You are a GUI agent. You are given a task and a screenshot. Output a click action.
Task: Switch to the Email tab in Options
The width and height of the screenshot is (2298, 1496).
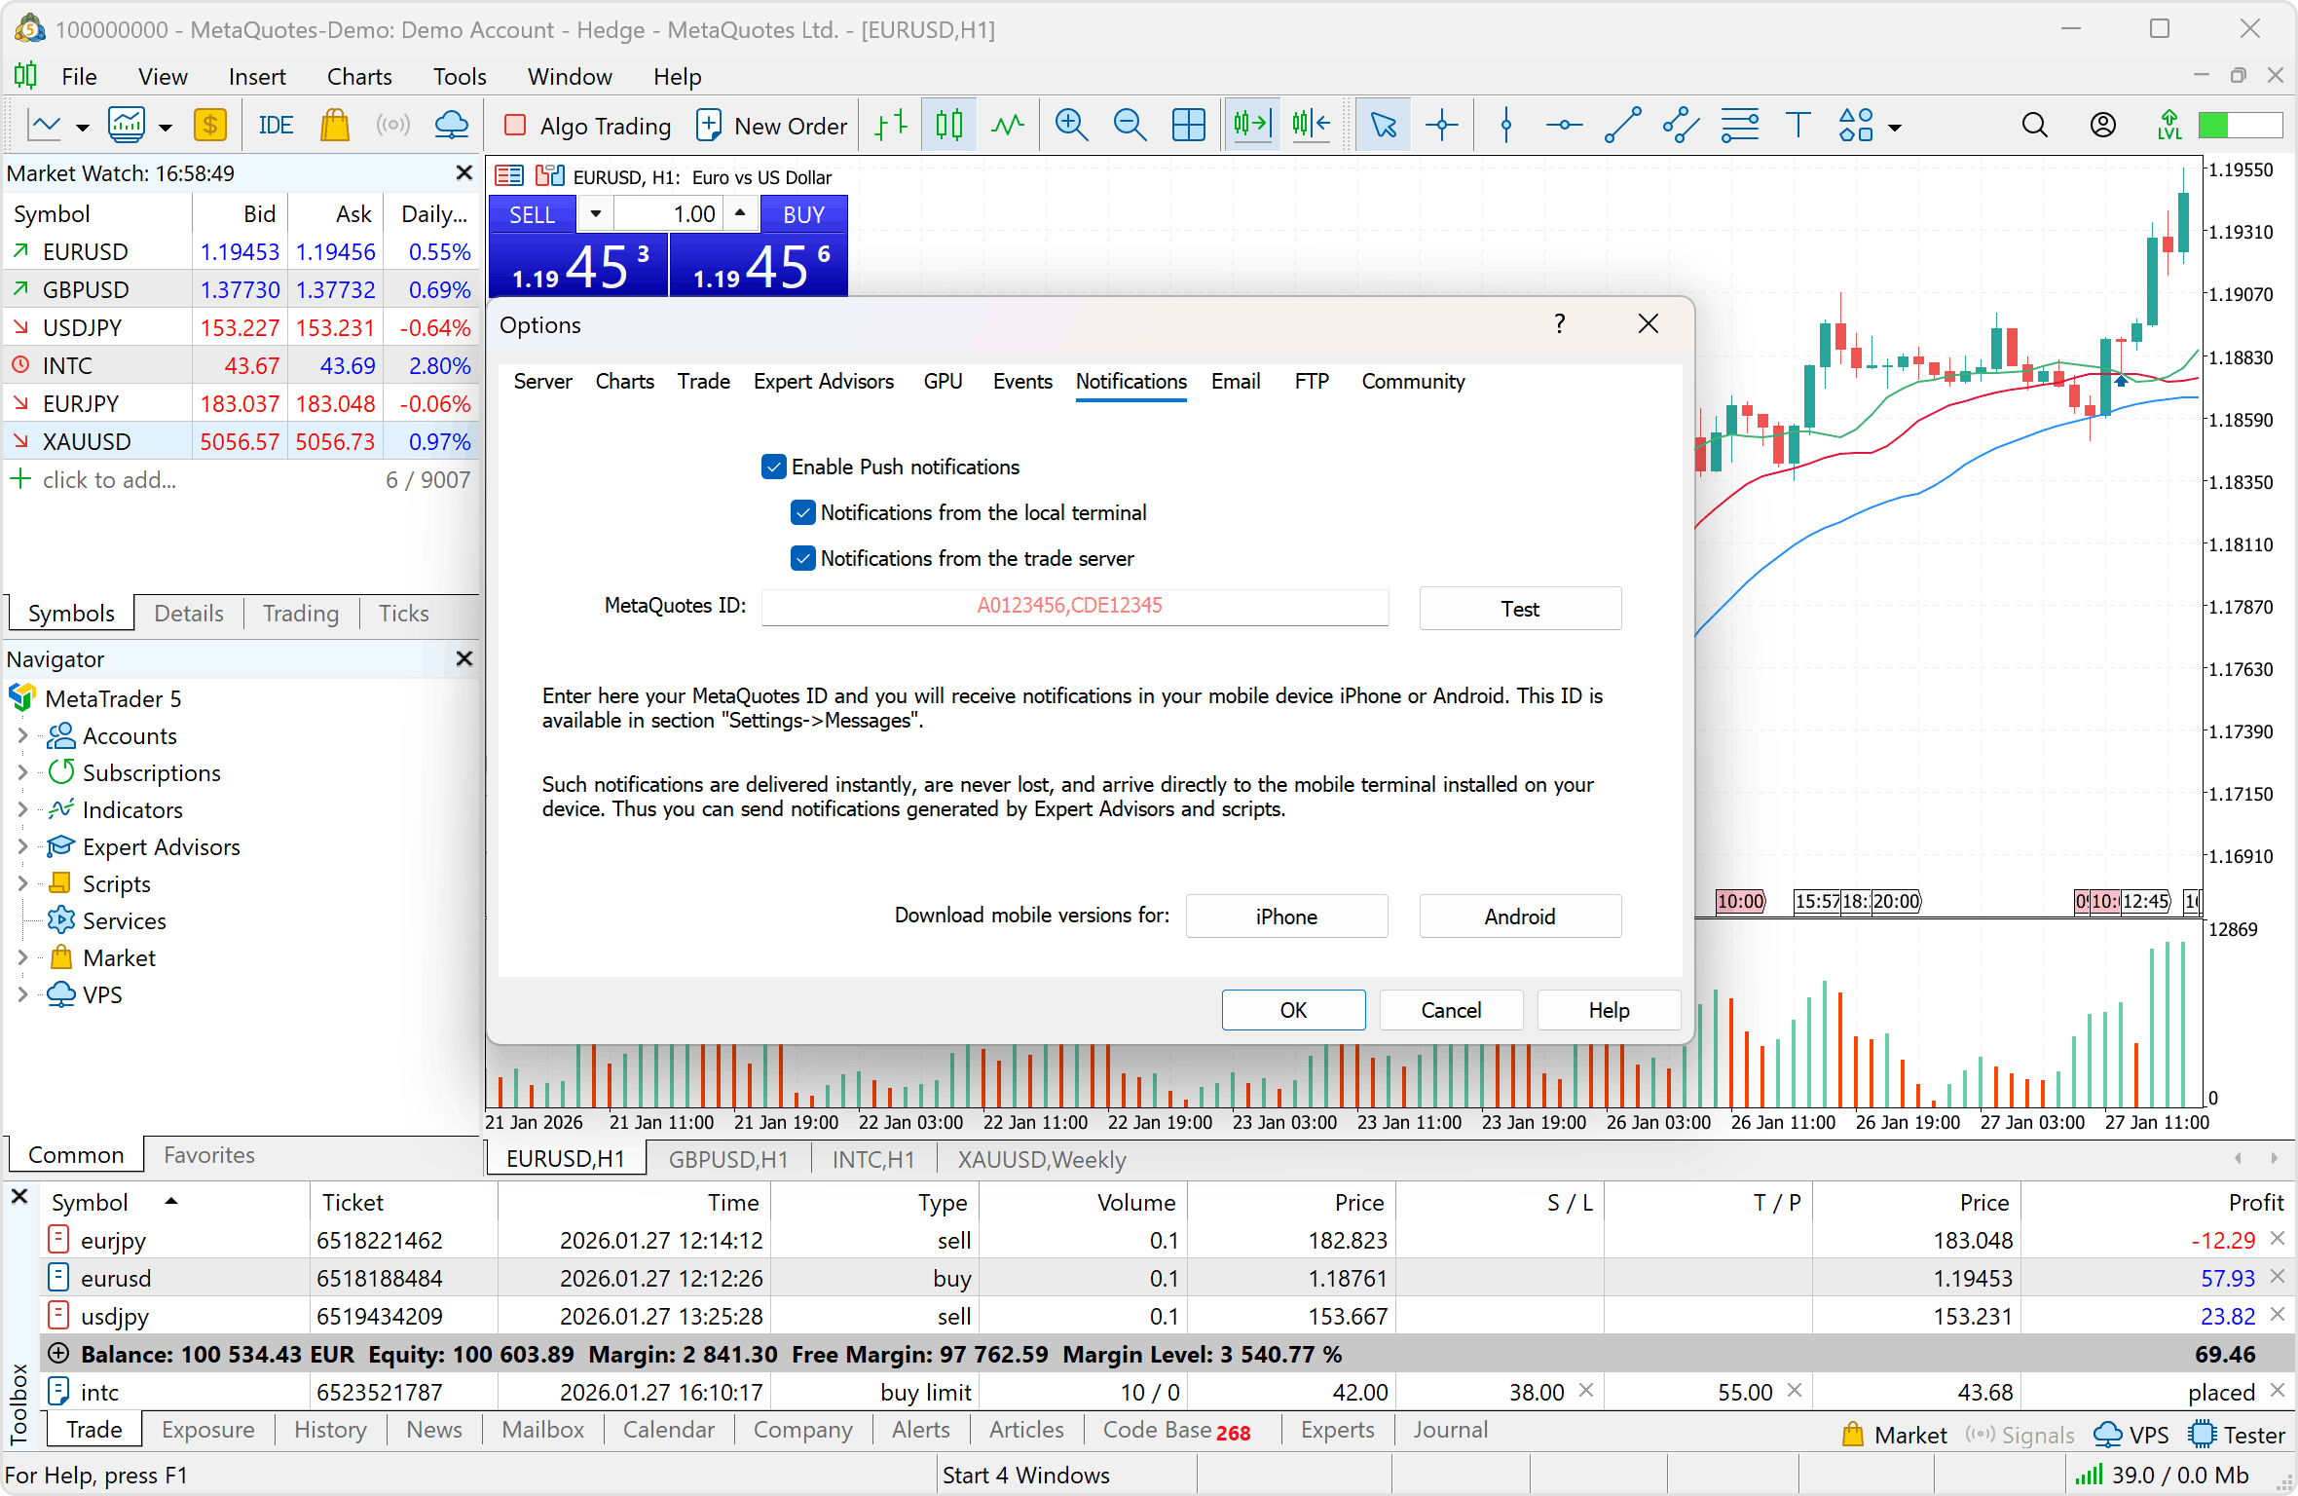[1235, 381]
